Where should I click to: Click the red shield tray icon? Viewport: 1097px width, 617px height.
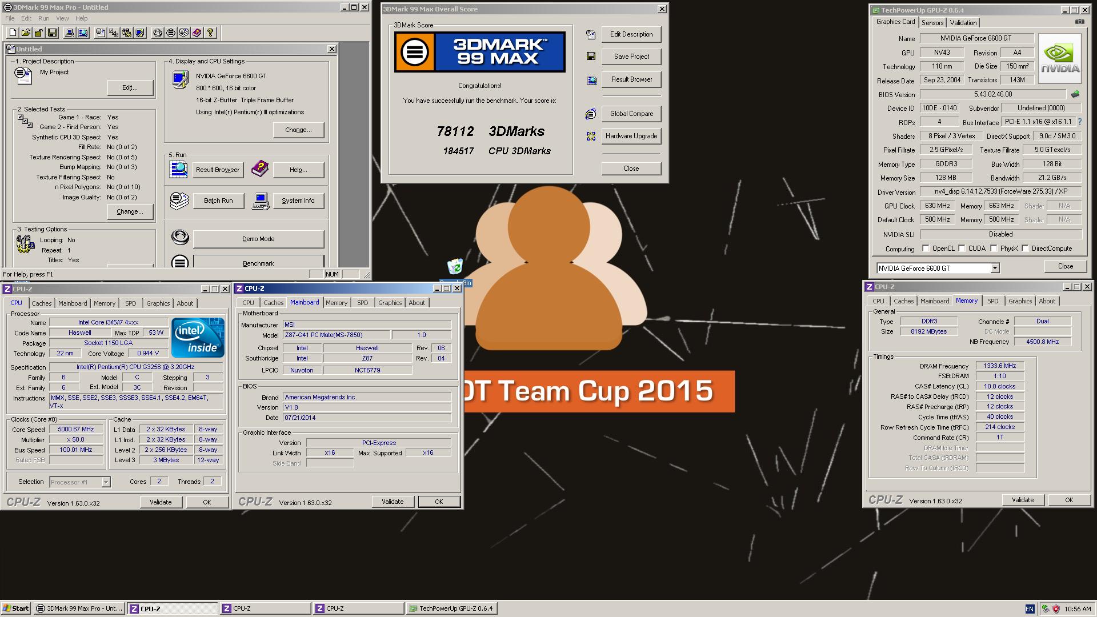[x=1055, y=609]
